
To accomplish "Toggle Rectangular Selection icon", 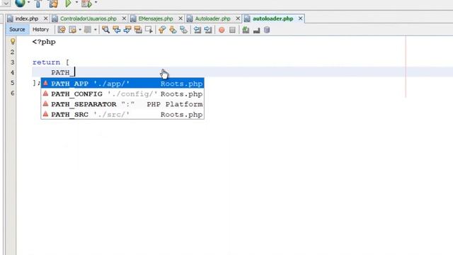I will (x=149, y=30).
